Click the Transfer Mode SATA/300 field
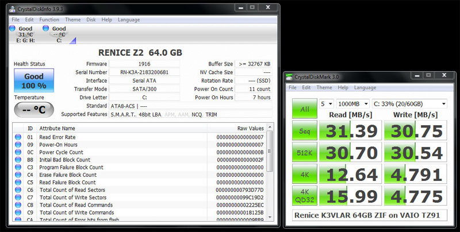This screenshot has height=232, width=460. click(x=144, y=89)
